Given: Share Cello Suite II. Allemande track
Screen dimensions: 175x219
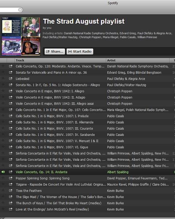Looking at the screenshot, I should point(11,122).
